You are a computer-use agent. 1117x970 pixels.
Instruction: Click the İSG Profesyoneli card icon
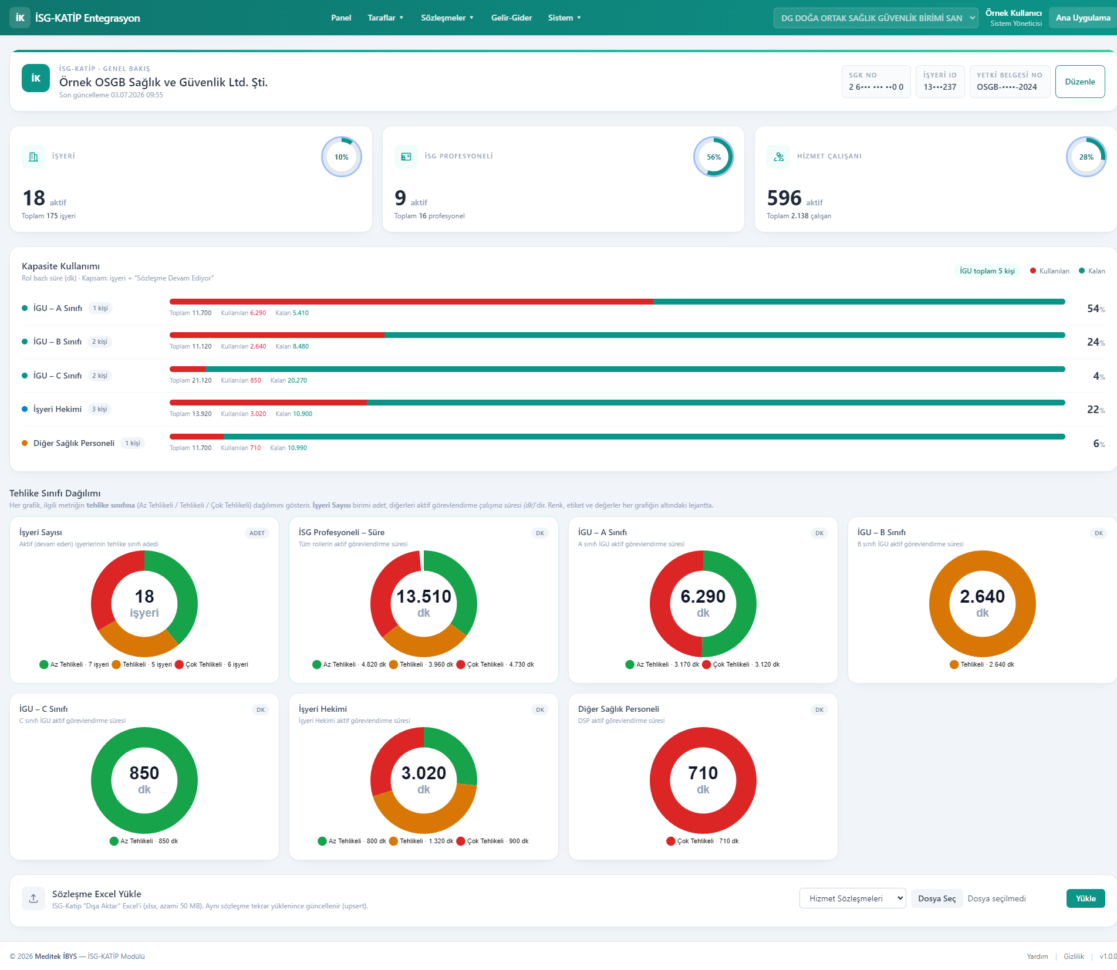(406, 157)
